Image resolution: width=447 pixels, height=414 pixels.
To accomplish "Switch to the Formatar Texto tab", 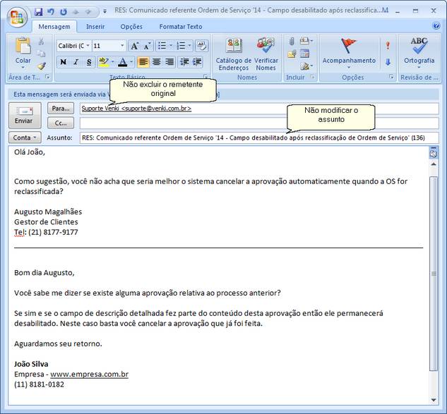I will coord(181,27).
